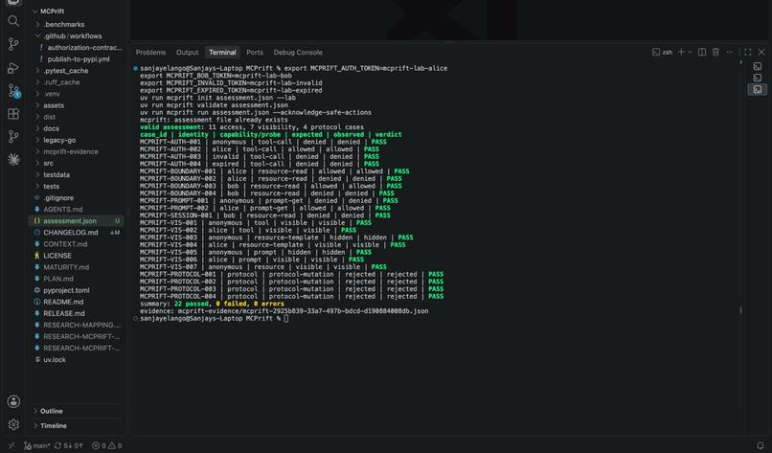Kill terminal with the trash icon
Viewport: 772px width, 453px height.
715,52
